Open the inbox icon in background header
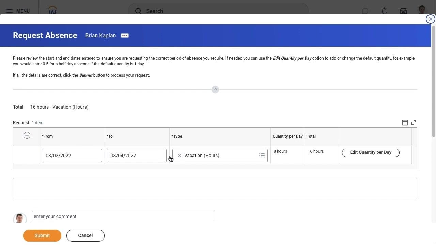 403,11
